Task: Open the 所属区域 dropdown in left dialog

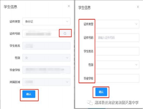Action: (x=46, y=82)
